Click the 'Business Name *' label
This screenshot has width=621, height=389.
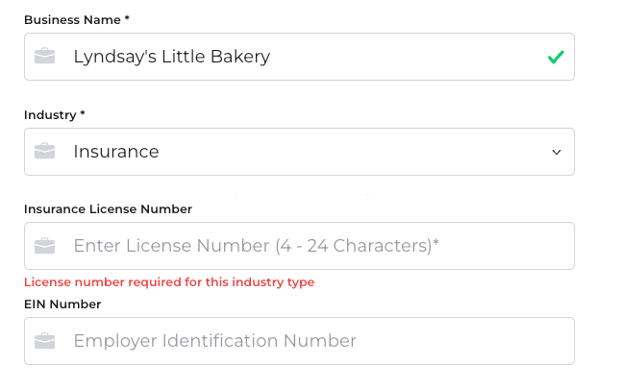pyautogui.click(x=77, y=20)
